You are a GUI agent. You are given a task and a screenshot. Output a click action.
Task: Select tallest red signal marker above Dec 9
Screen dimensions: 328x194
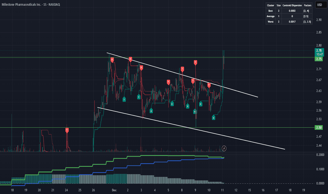click(195, 62)
